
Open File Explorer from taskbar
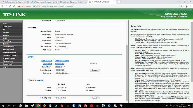[27, 105]
